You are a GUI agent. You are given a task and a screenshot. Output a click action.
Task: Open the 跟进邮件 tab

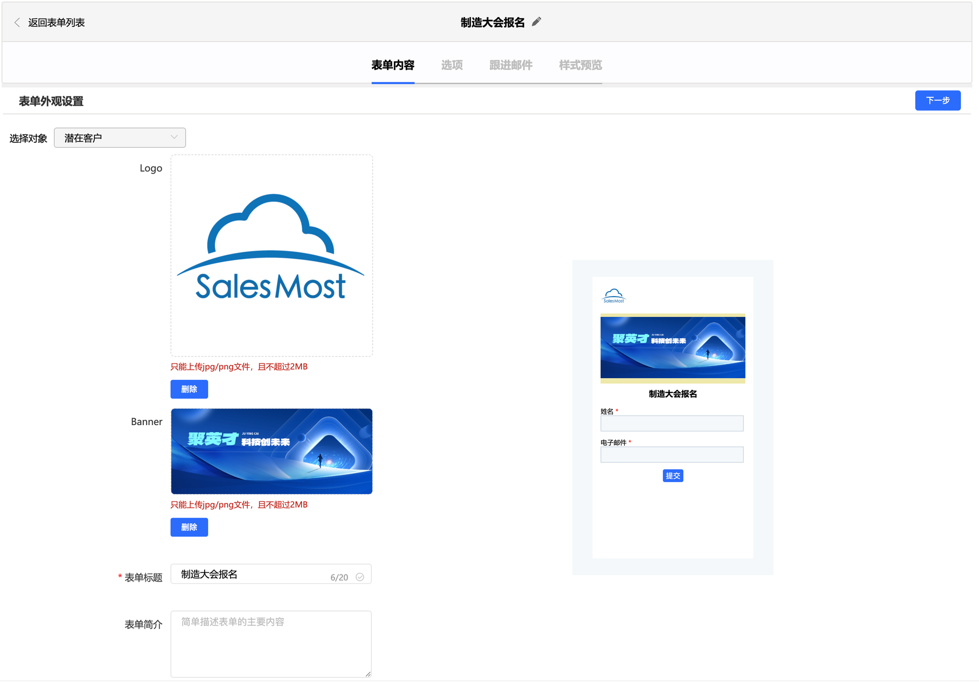(x=511, y=65)
